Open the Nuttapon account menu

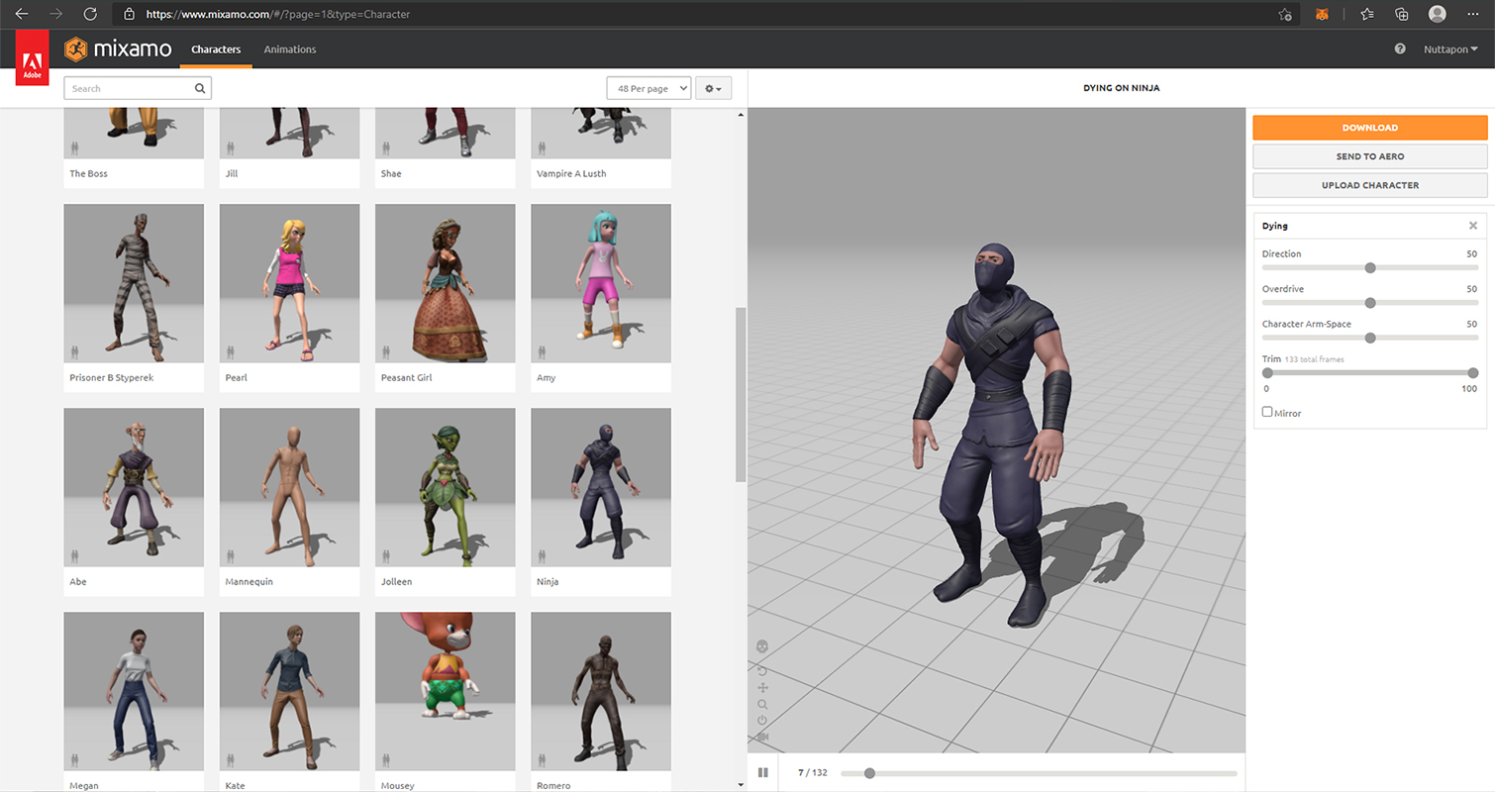pos(1450,49)
